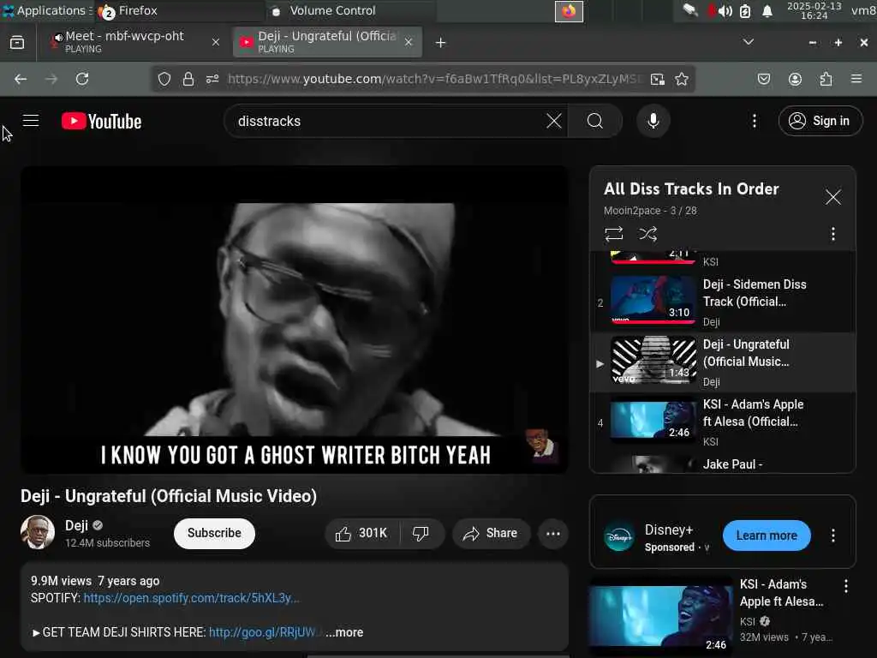The image size is (877, 658).
Task: Open picture-in-picture icon in address bar
Action: click(x=658, y=79)
